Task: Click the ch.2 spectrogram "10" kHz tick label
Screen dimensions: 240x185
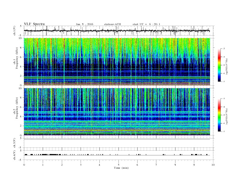Action: click(21, 88)
